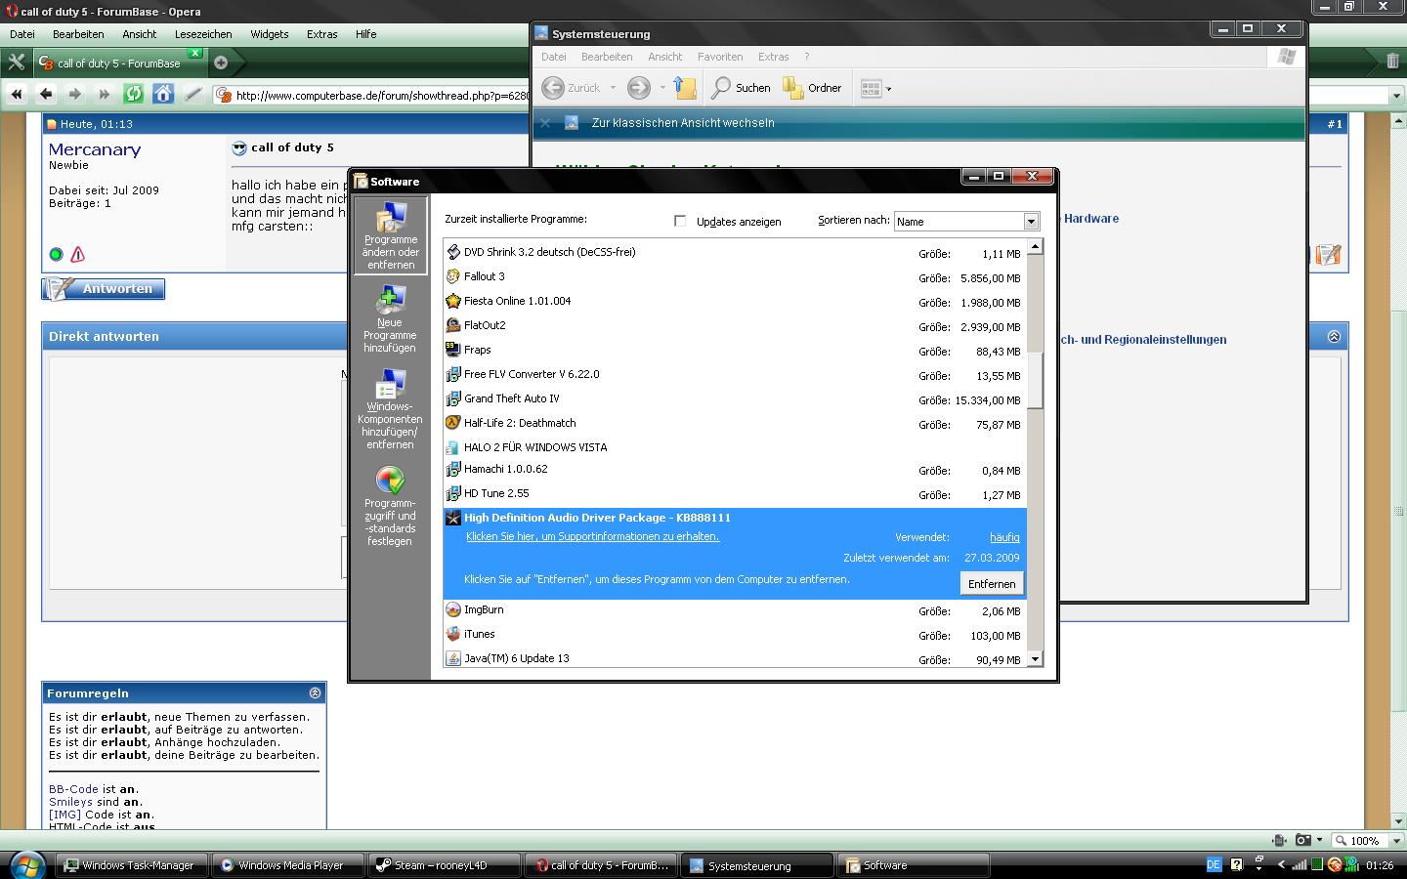Click report post warning triangle icon
Viewport: 1407px width, 879px height.
(78, 254)
